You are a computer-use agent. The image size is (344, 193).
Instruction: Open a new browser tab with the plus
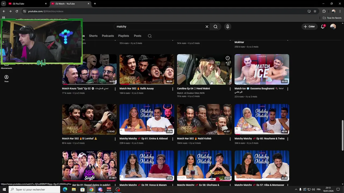click(x=95, y=4)
